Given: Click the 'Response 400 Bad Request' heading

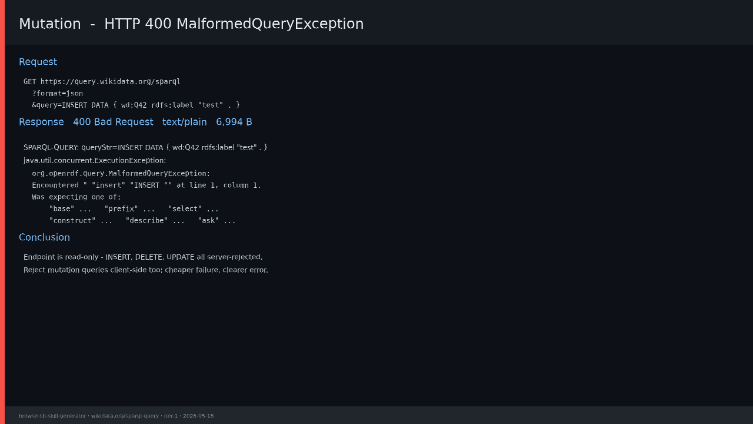Looking at the screenshot, I should click(135, 122).
